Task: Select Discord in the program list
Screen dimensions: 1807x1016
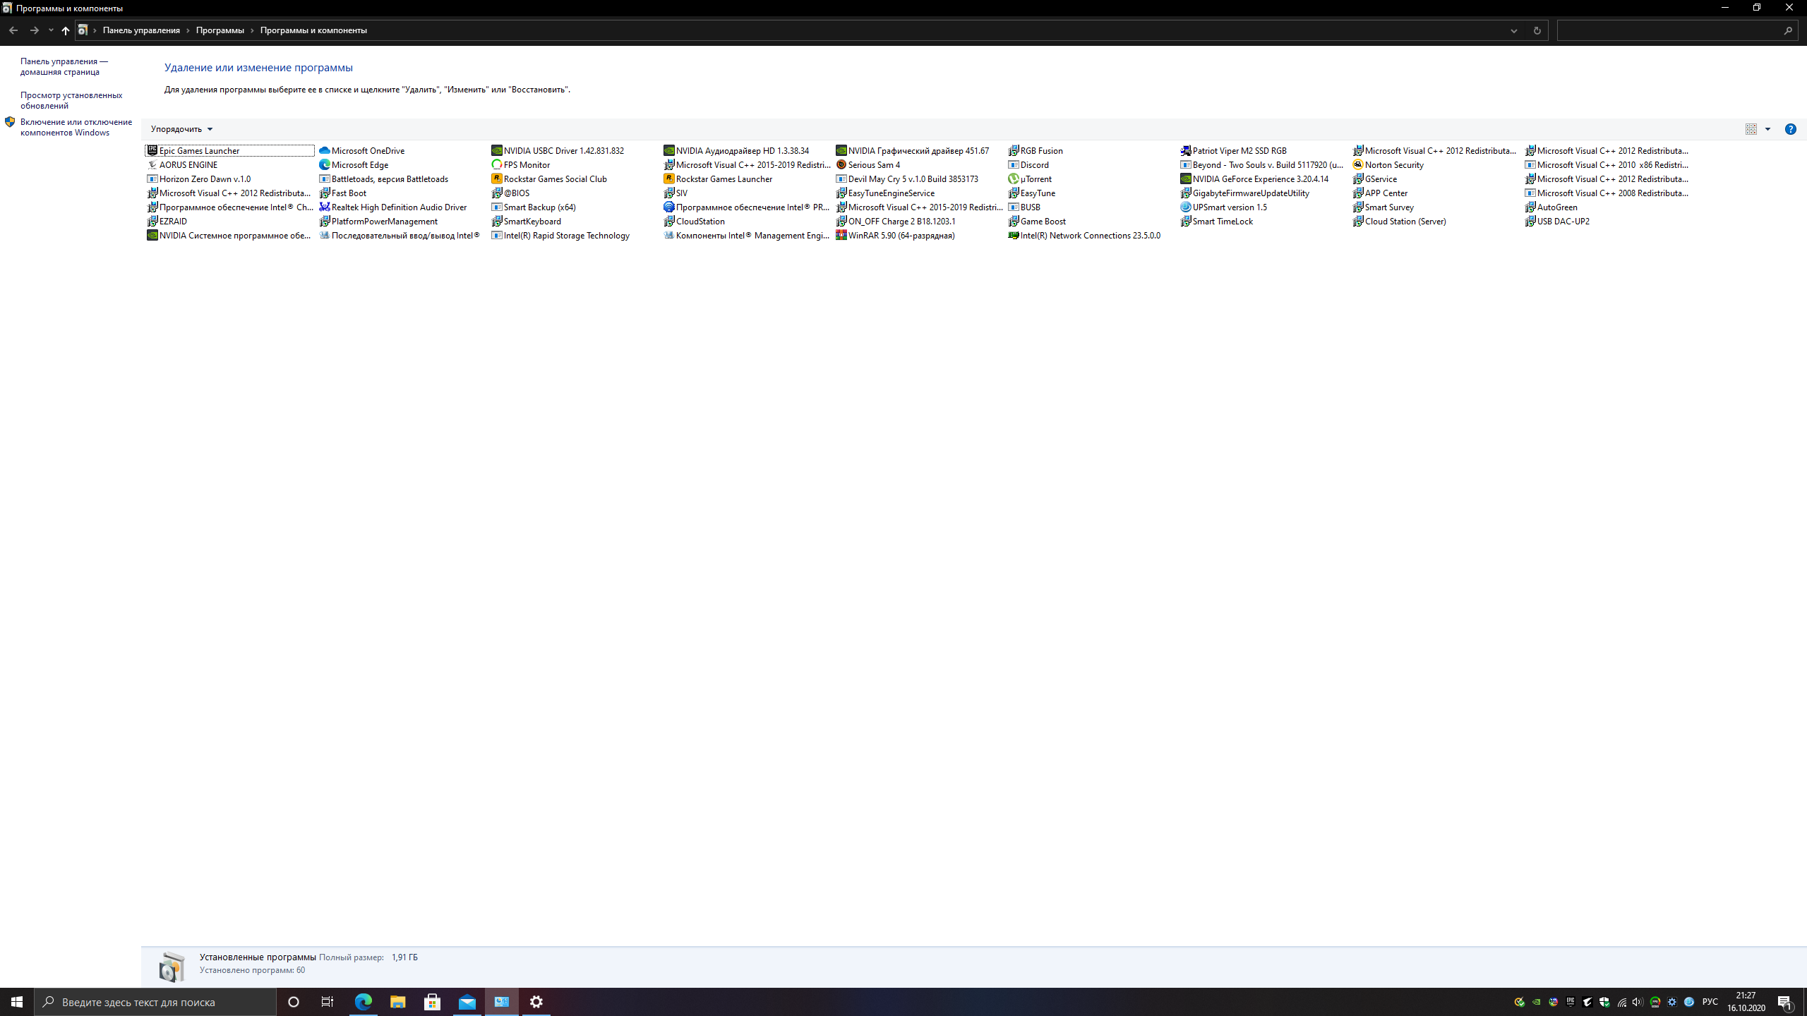Action: pos(1028,164)
